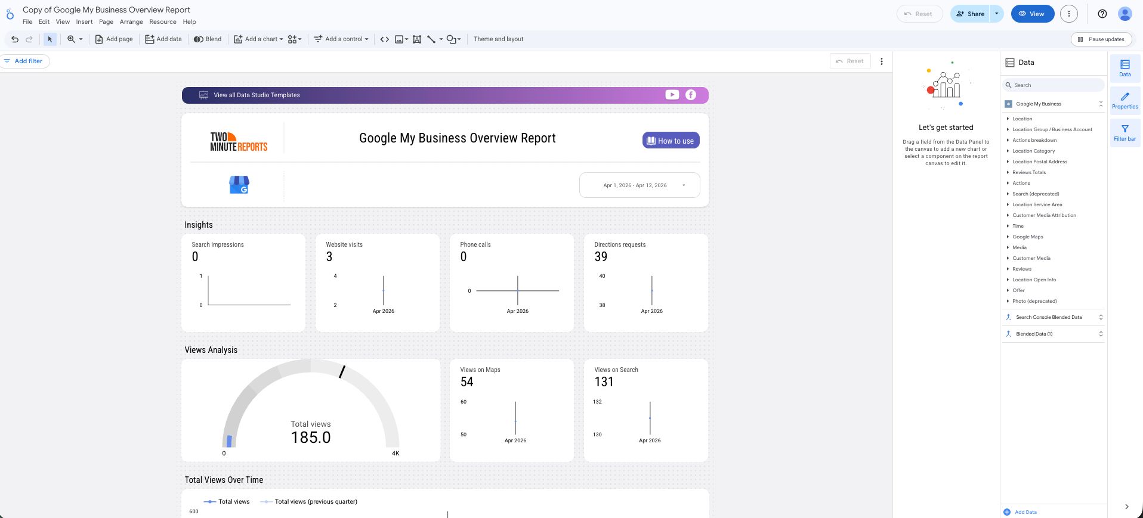Click the Add filter chip
The image size is (1143, 518).
tap(24, 61)
